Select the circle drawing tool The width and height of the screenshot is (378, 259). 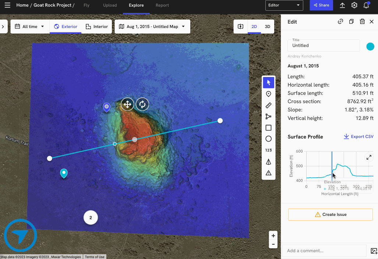tap(268, 139)
